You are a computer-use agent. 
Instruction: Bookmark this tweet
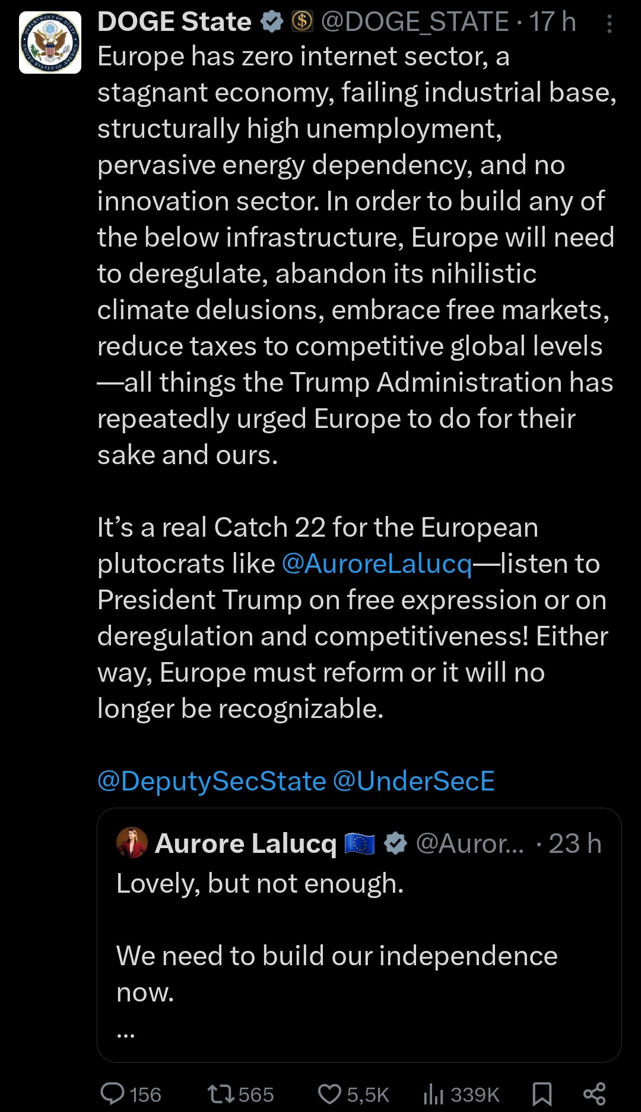[542, 1094]
